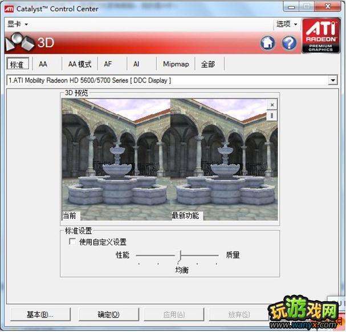346x332 pixels.
Task: Switch to the AA tab
Action: coord(43,64)
